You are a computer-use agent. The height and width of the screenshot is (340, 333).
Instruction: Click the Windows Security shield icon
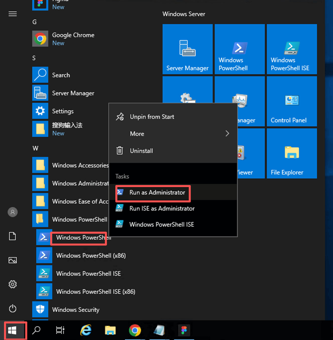pos(40,309)
